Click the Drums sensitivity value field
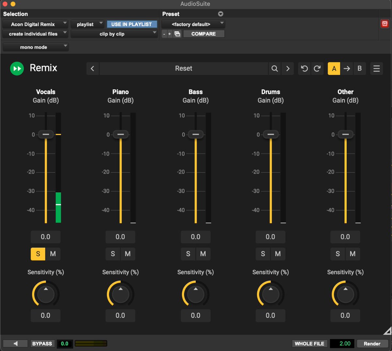392x351 pixels. (270, 315)
